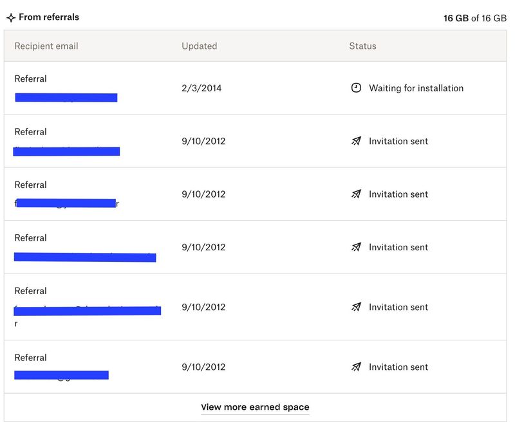Select the referral dated 2/3/2014
This screenshot has height=442, width=515.
pyautogui.click(x=201, y=88)
